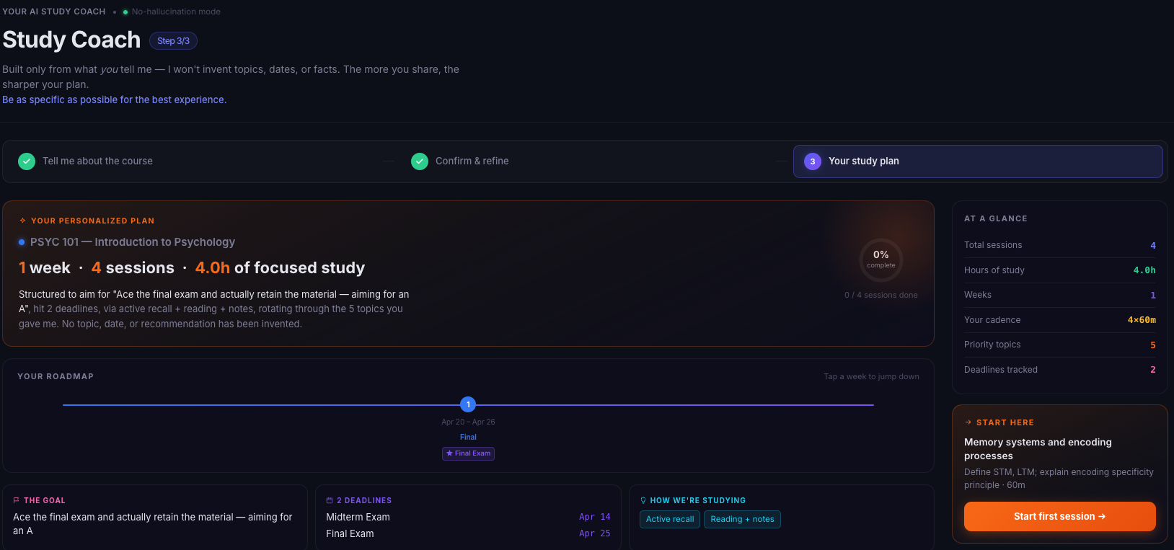Click the flag icon next to The Goal
Image resolution: width=1174 pixels, height=550 pixels.
17,500
